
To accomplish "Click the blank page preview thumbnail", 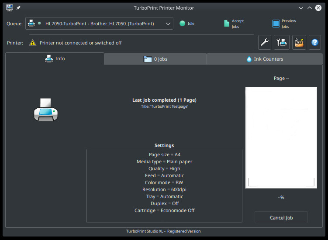I will 281,138.
